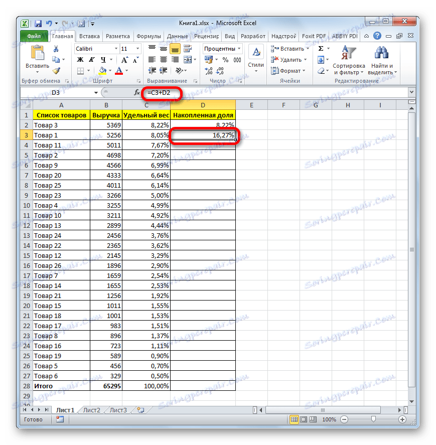Click the Fill down arrow icon
The width and height of the screenshot is (436, 445).
click(321, 60)
